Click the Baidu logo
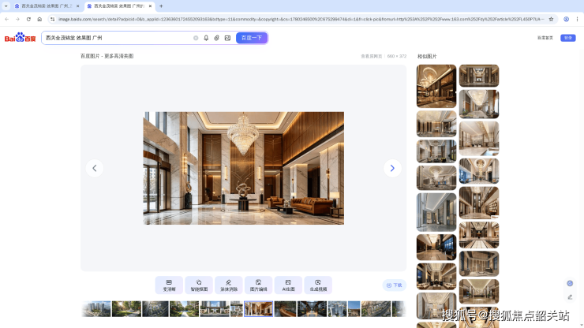 tap(20, 38)
